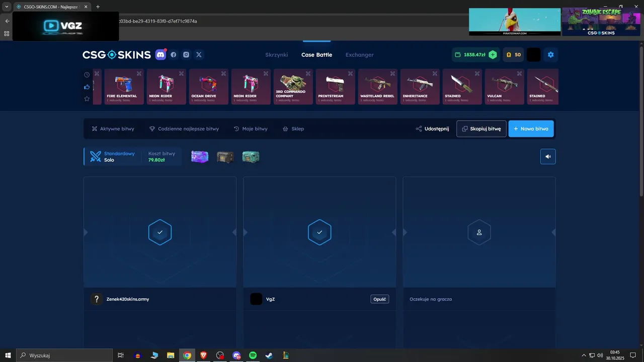Select the recent drops clock icon

[87, 75]
